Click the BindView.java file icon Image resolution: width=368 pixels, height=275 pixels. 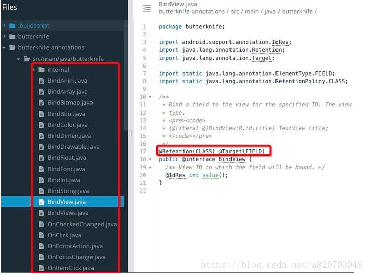coord(41,202)
